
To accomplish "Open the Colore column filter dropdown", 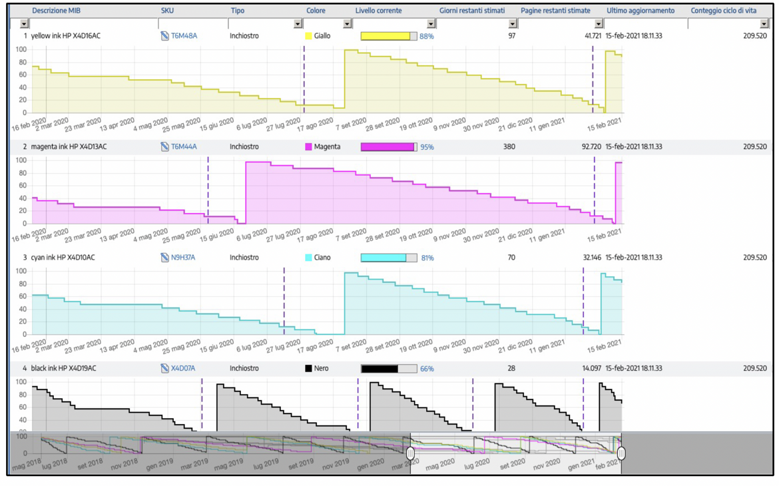I will tap(347, 24).
